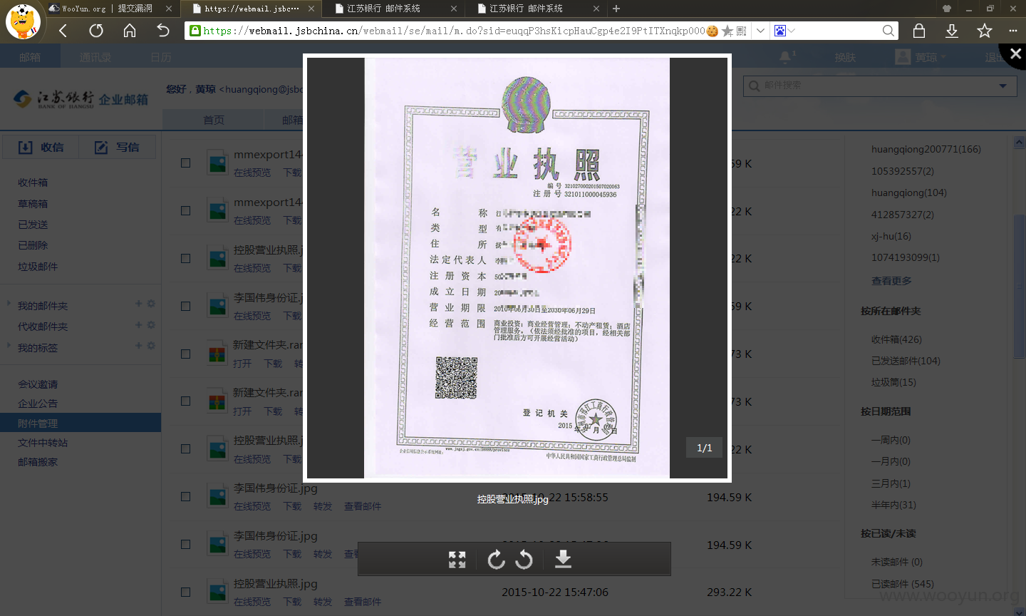Image resolution: width=1026 pixels, height=616 pixels.
Task: Open the 邮箱 mailbox tab
Action: click(x=30, y=57)
